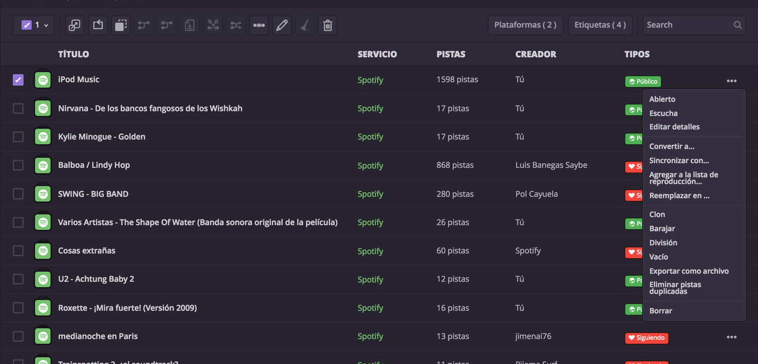Open the selection count dropdown
This screenshot has width=758, height=364.
[x=34, y=25]
